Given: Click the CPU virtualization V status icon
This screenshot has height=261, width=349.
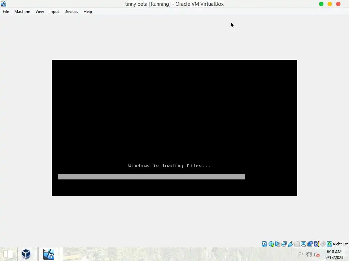Looking at the screenshot, I should coord(317,244).
